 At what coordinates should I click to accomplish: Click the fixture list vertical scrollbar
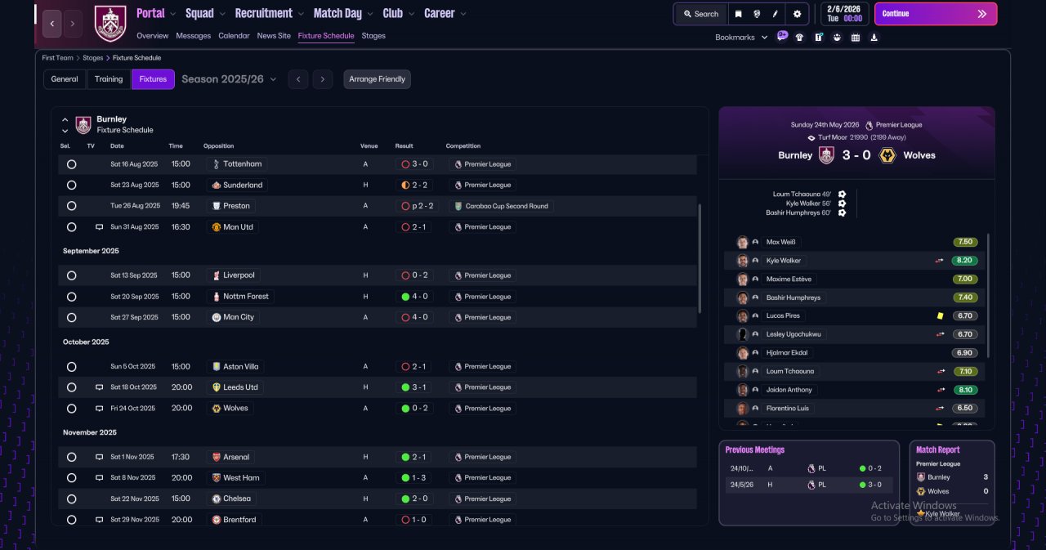tap(700, 258)
